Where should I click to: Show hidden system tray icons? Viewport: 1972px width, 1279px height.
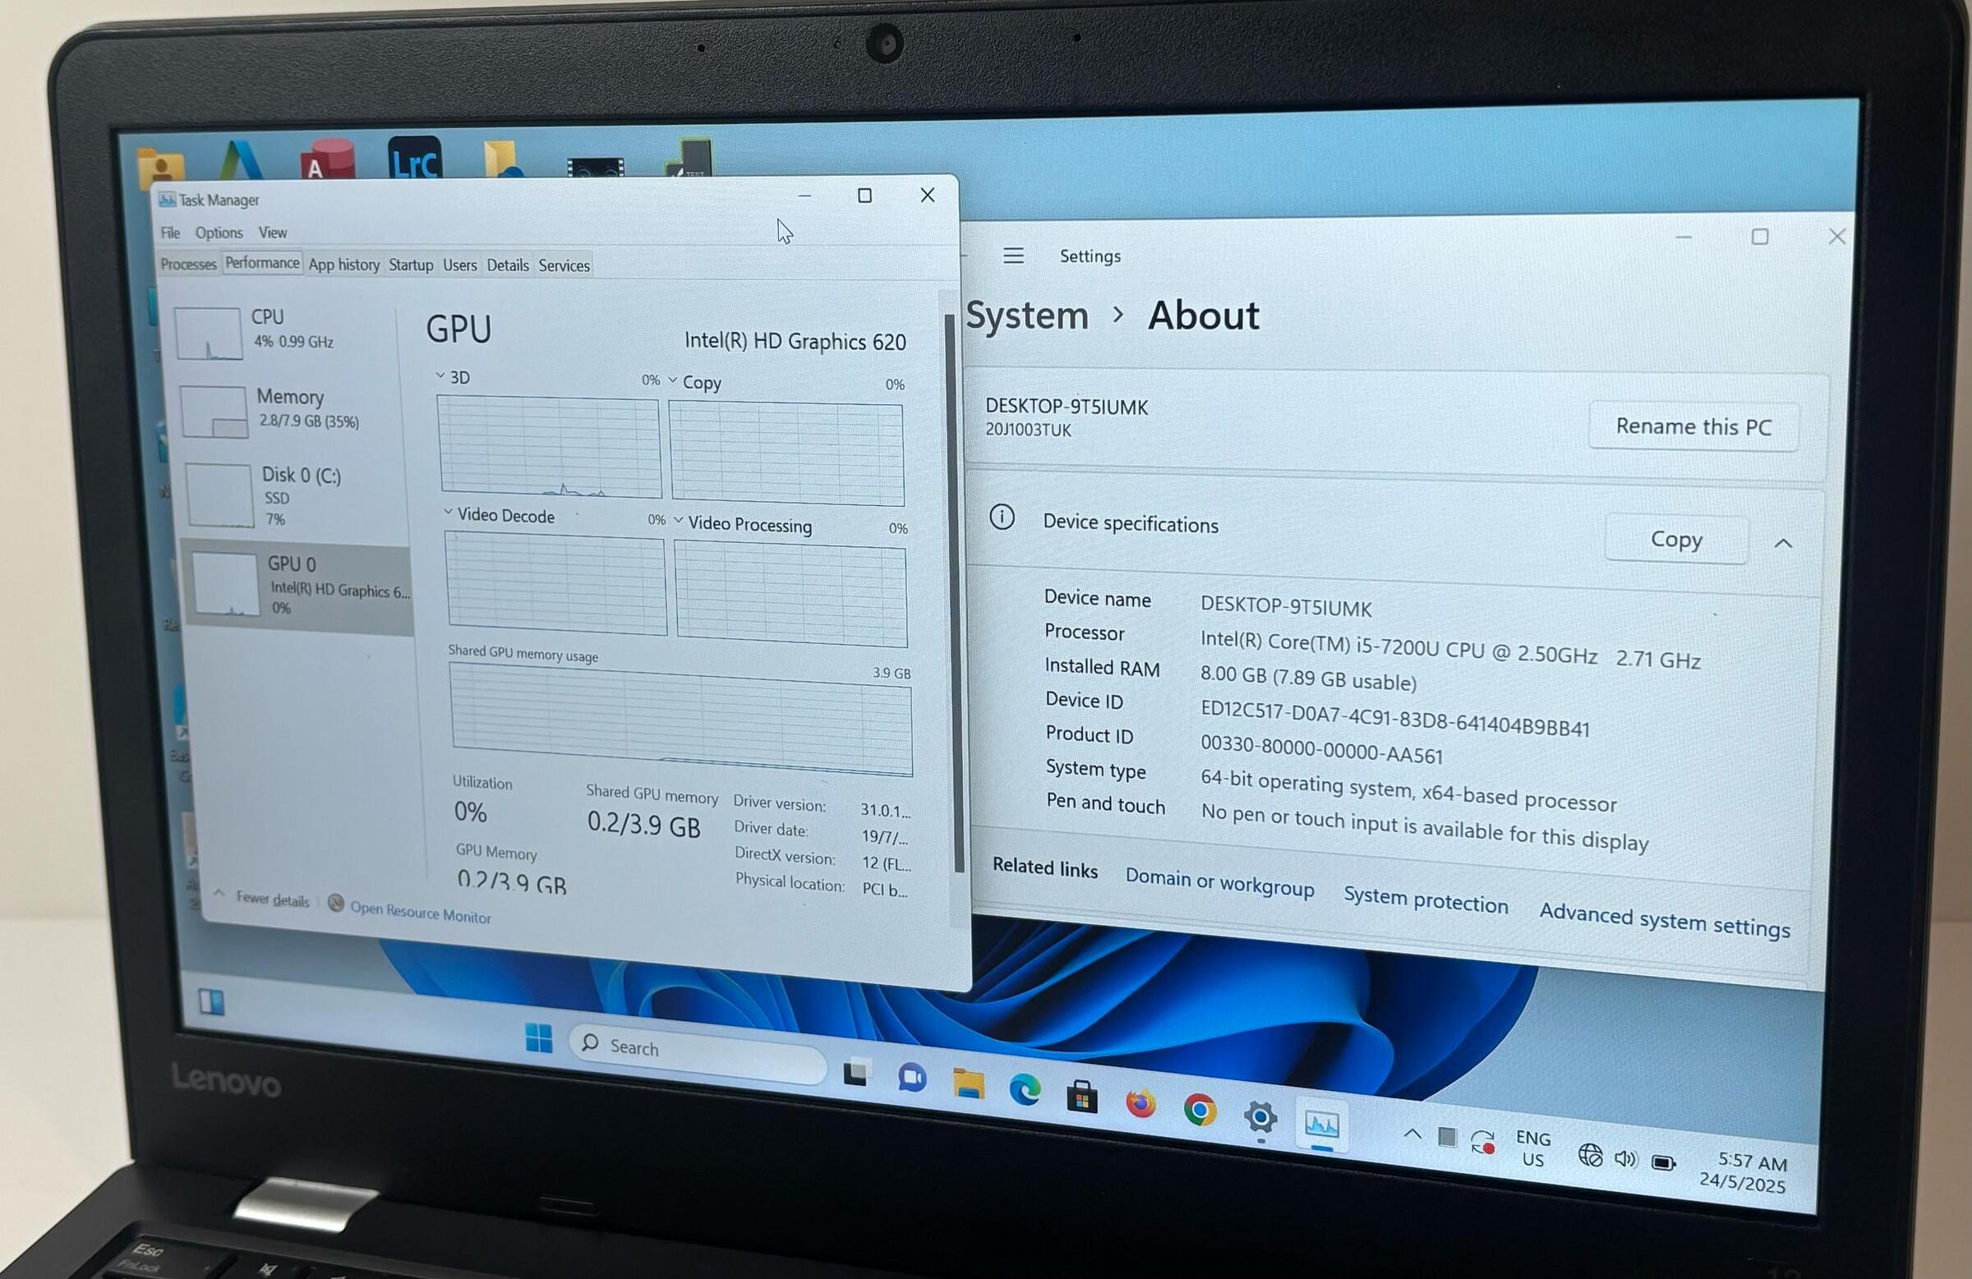coord(1412,1134)
